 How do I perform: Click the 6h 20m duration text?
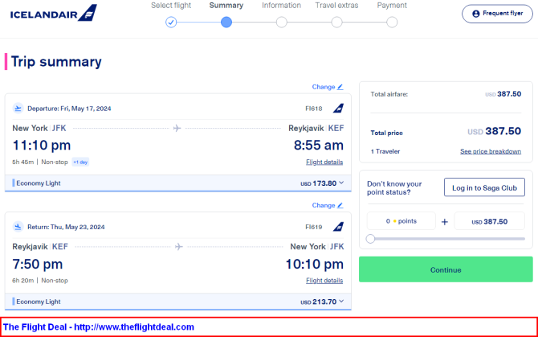(23, 281)
